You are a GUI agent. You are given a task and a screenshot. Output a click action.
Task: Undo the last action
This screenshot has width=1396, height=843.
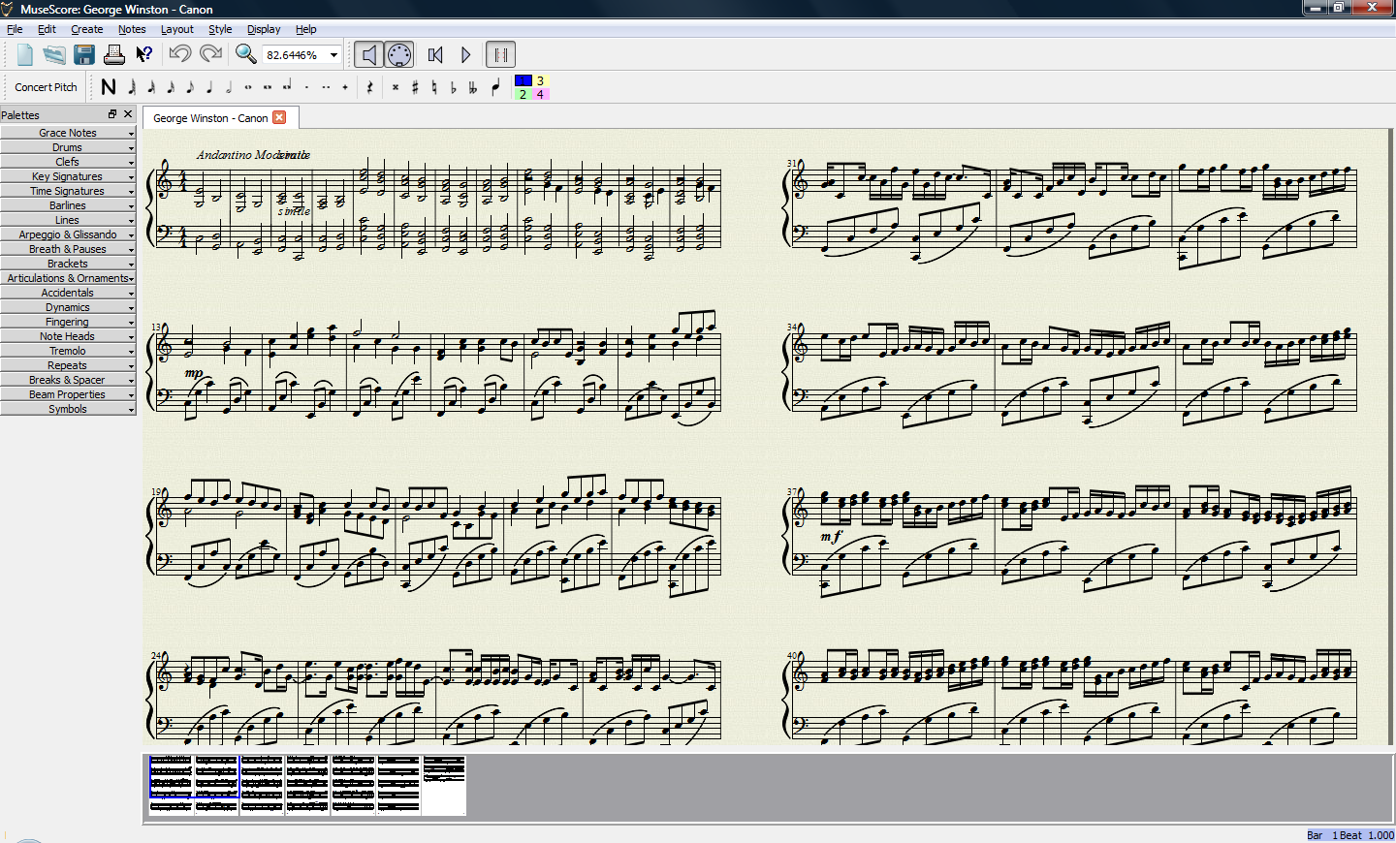click(x=180, y=54)
